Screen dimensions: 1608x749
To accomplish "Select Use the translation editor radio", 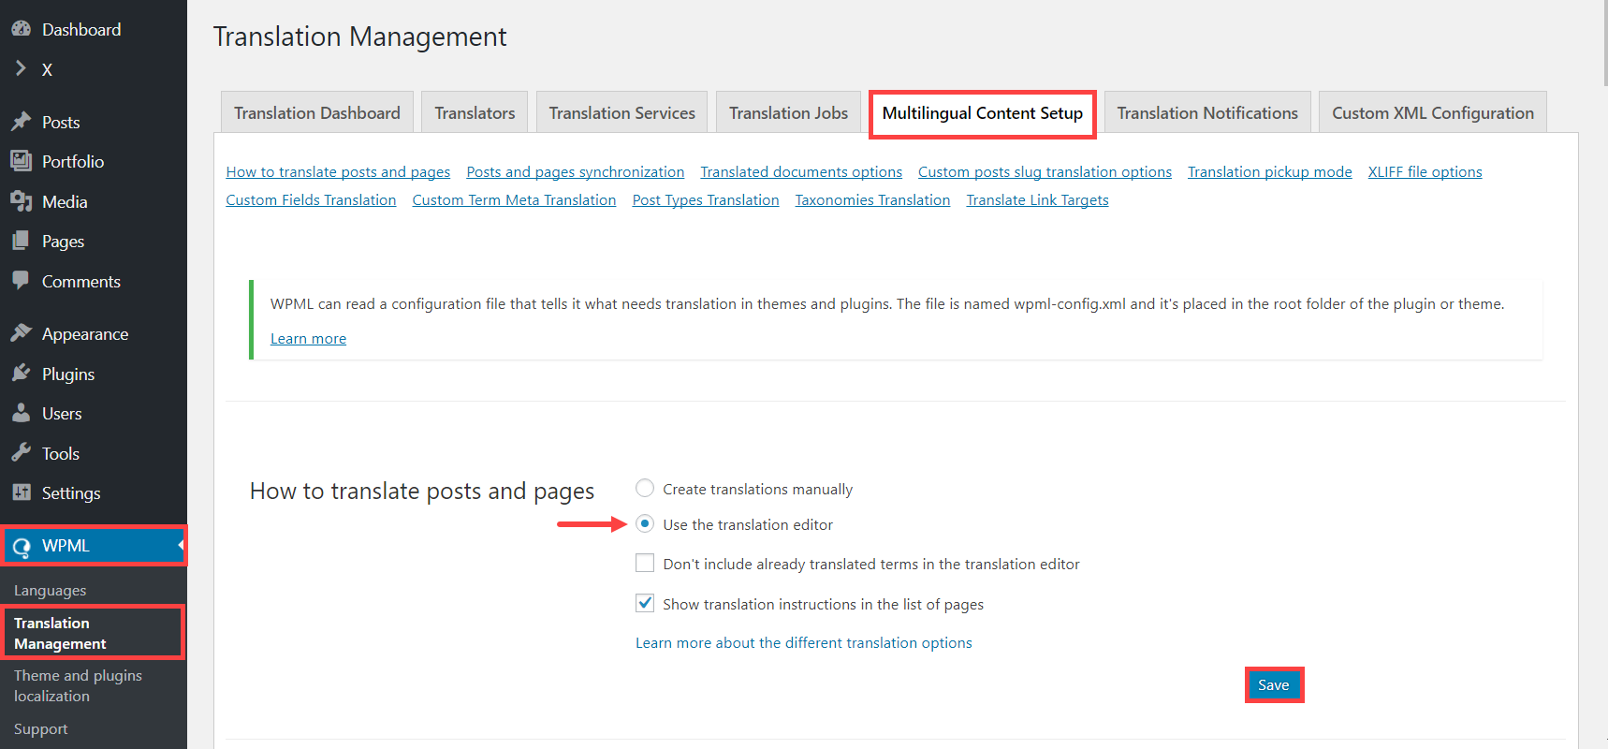I will [x=645, y=523].
